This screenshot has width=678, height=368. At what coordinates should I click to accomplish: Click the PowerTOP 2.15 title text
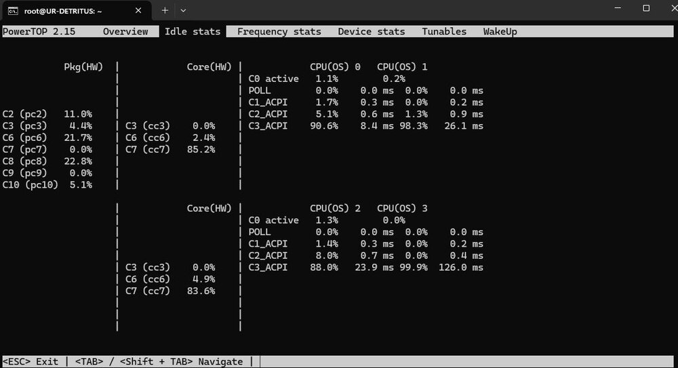click(39, 32)
